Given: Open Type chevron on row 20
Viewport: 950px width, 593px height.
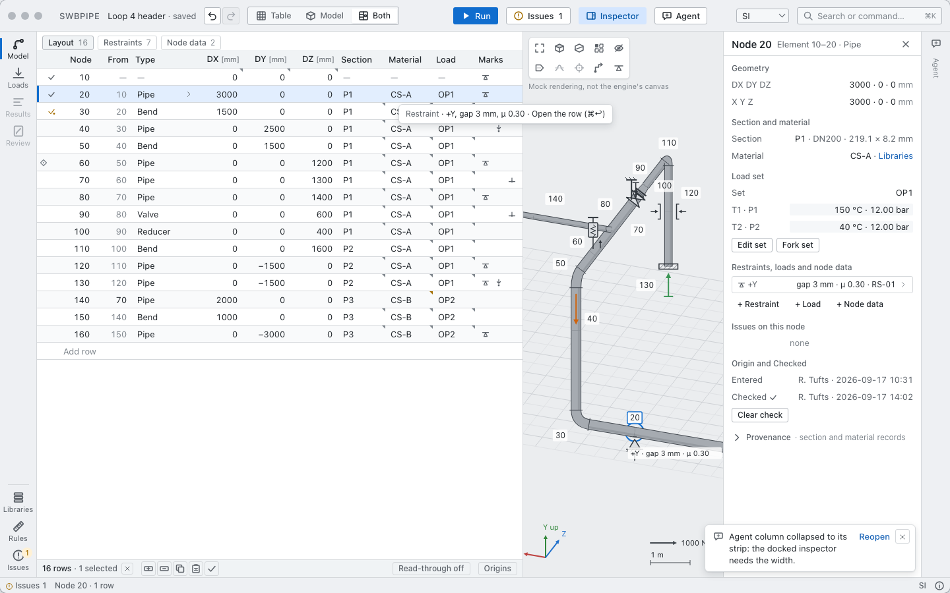Looking at the screenshot, I should pos(189,94).
